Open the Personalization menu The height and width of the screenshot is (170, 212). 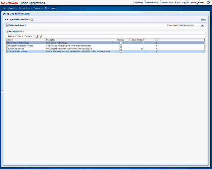(151, 3)
